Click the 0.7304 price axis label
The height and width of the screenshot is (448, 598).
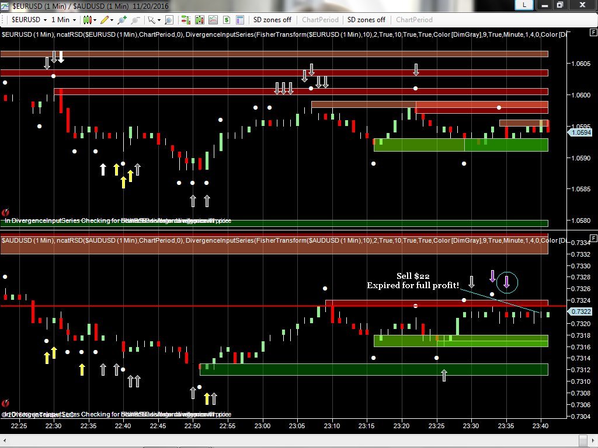pos(581,416)
